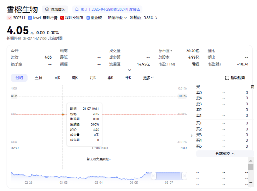
Task: Click the right arrow after 种植业 -0.83%
Action: (x=156, y=18)
